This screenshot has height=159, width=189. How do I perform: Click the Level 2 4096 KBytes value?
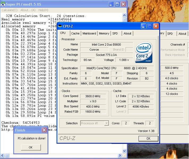coord(141,107)
